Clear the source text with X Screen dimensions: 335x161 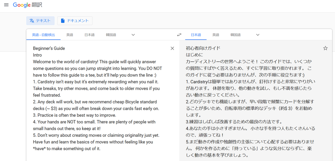click(172, 48)
